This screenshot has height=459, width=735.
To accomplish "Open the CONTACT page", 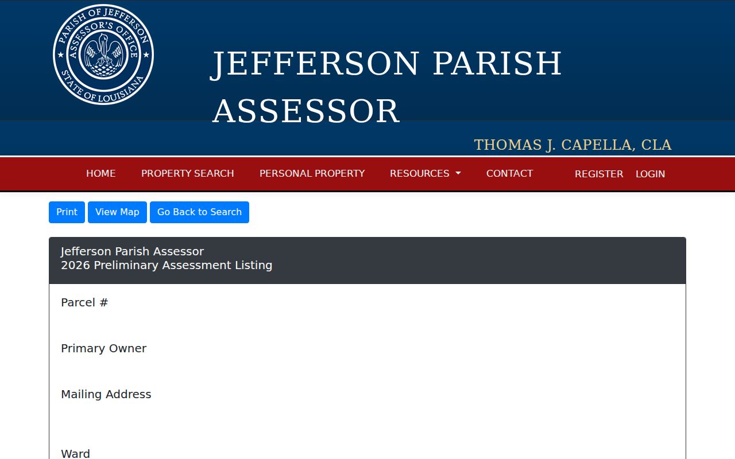I will (x=509, y=173).
